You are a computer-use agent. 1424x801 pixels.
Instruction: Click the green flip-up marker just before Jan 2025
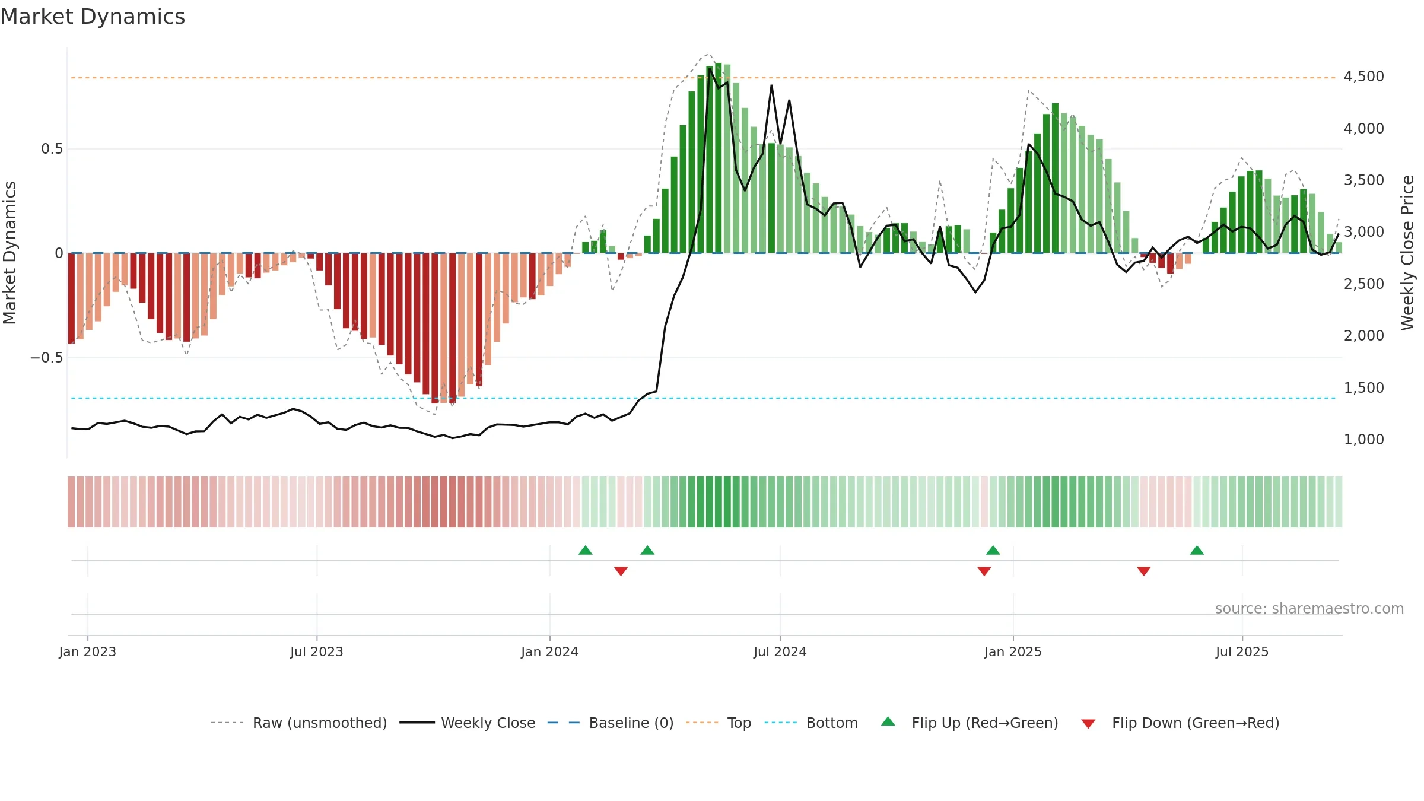[x=993, y=550]
